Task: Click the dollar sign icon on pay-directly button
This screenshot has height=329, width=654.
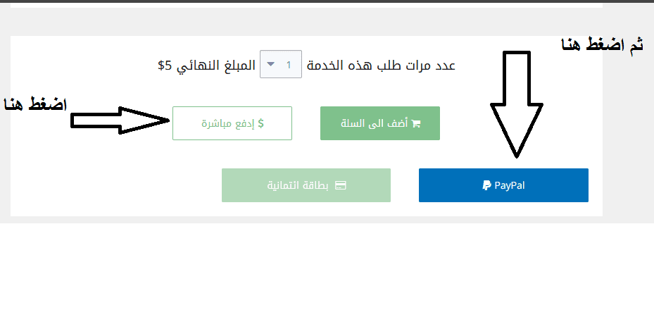Action: coord(260,123)
